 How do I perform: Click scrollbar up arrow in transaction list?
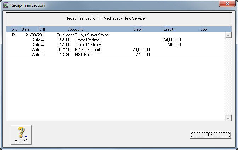(228, 35)
